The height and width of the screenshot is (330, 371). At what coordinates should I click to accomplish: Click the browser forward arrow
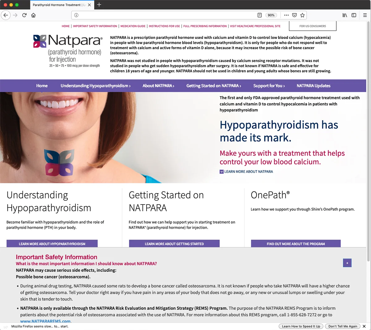click(15, 15)
